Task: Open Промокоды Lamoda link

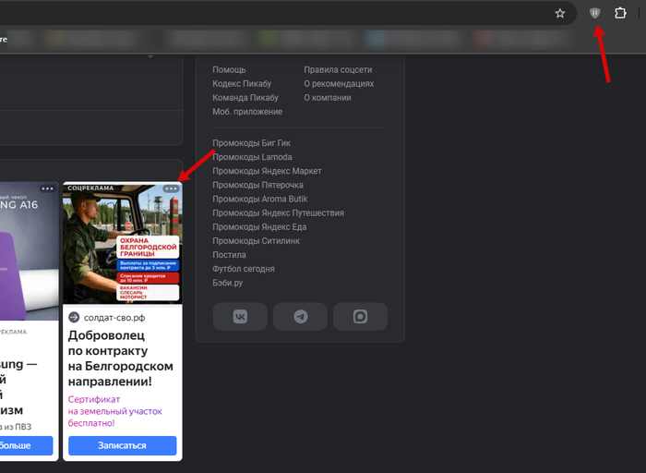Action: pos(252,157)
